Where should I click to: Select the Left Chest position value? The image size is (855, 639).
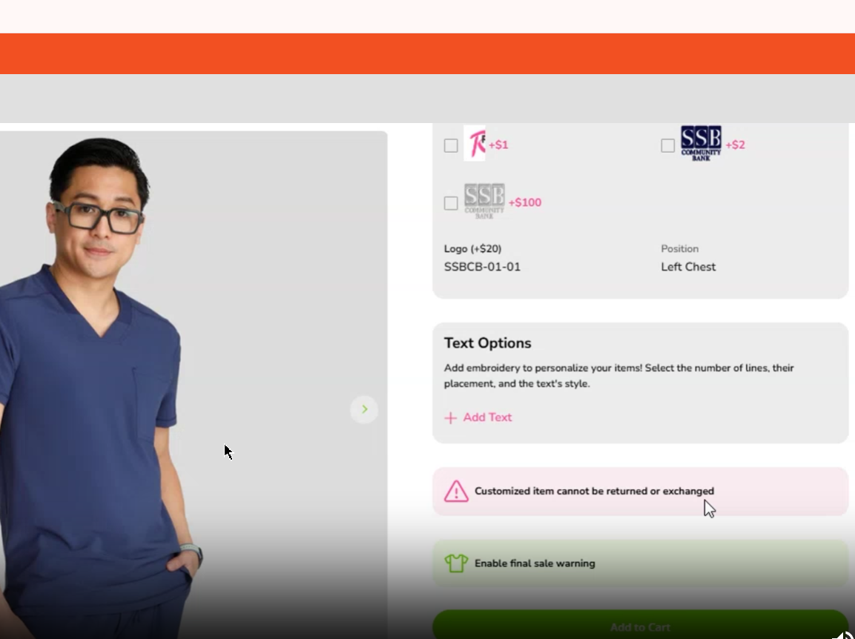[688, 267]
